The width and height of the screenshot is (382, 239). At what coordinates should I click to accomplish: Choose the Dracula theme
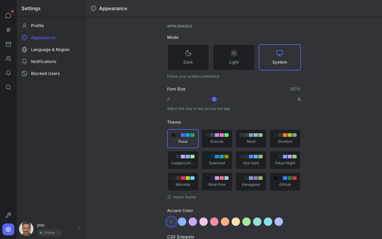217,139
